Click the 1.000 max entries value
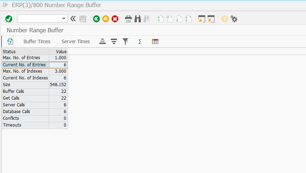The image size is (306, 173). click(x=60, y=58)
